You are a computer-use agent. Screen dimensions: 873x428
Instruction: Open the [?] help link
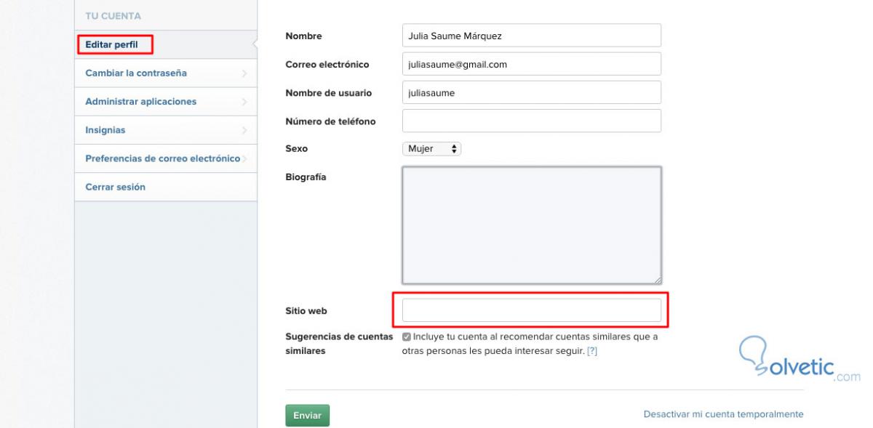click(592, 351)
